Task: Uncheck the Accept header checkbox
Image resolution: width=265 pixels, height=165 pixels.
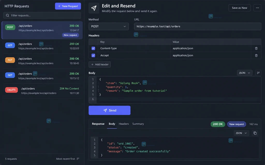Action: (93, 55)
